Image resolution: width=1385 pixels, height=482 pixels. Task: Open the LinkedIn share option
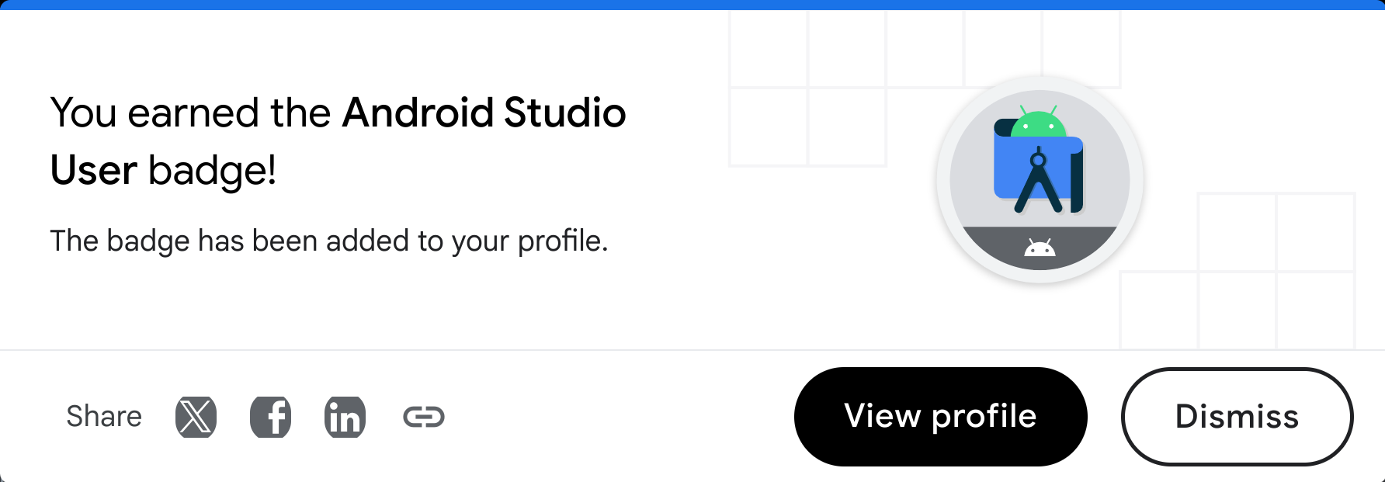(x=345, y=417)
